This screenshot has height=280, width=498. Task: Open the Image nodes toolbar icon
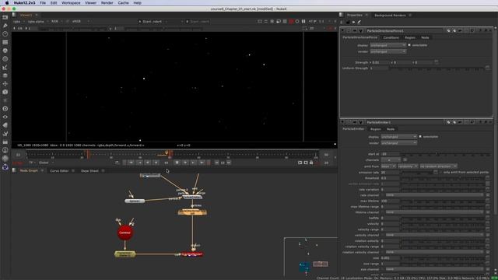coord(5,17)
